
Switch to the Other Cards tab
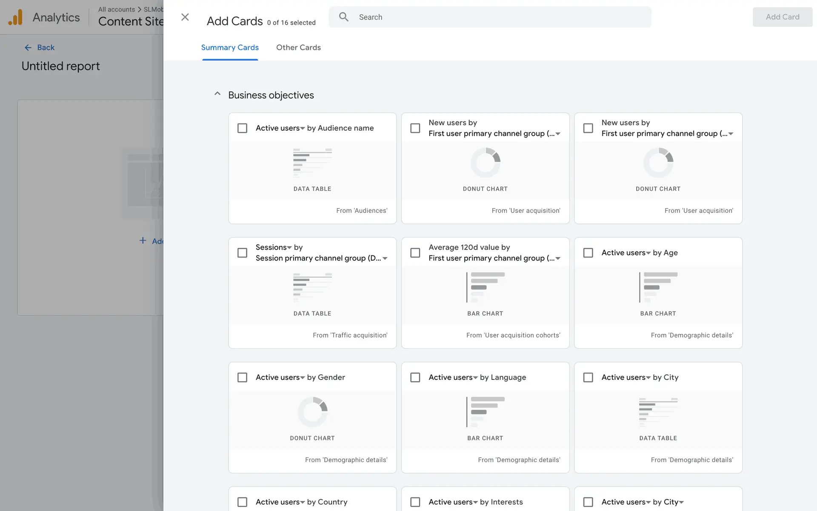pyautogui.click(x=298, y=48)
